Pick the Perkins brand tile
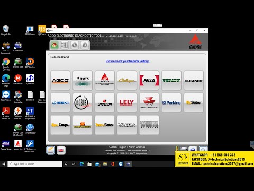 click(x=171, y=103)
